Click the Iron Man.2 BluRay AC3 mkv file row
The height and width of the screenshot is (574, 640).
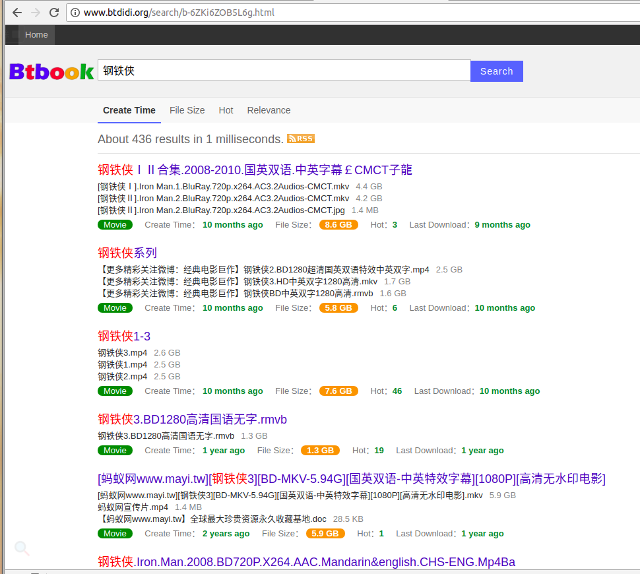pos(240,199)
